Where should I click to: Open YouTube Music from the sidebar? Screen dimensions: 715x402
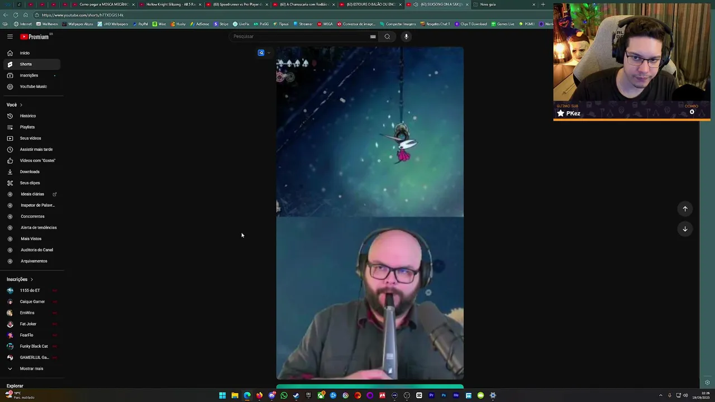(31, 87)
